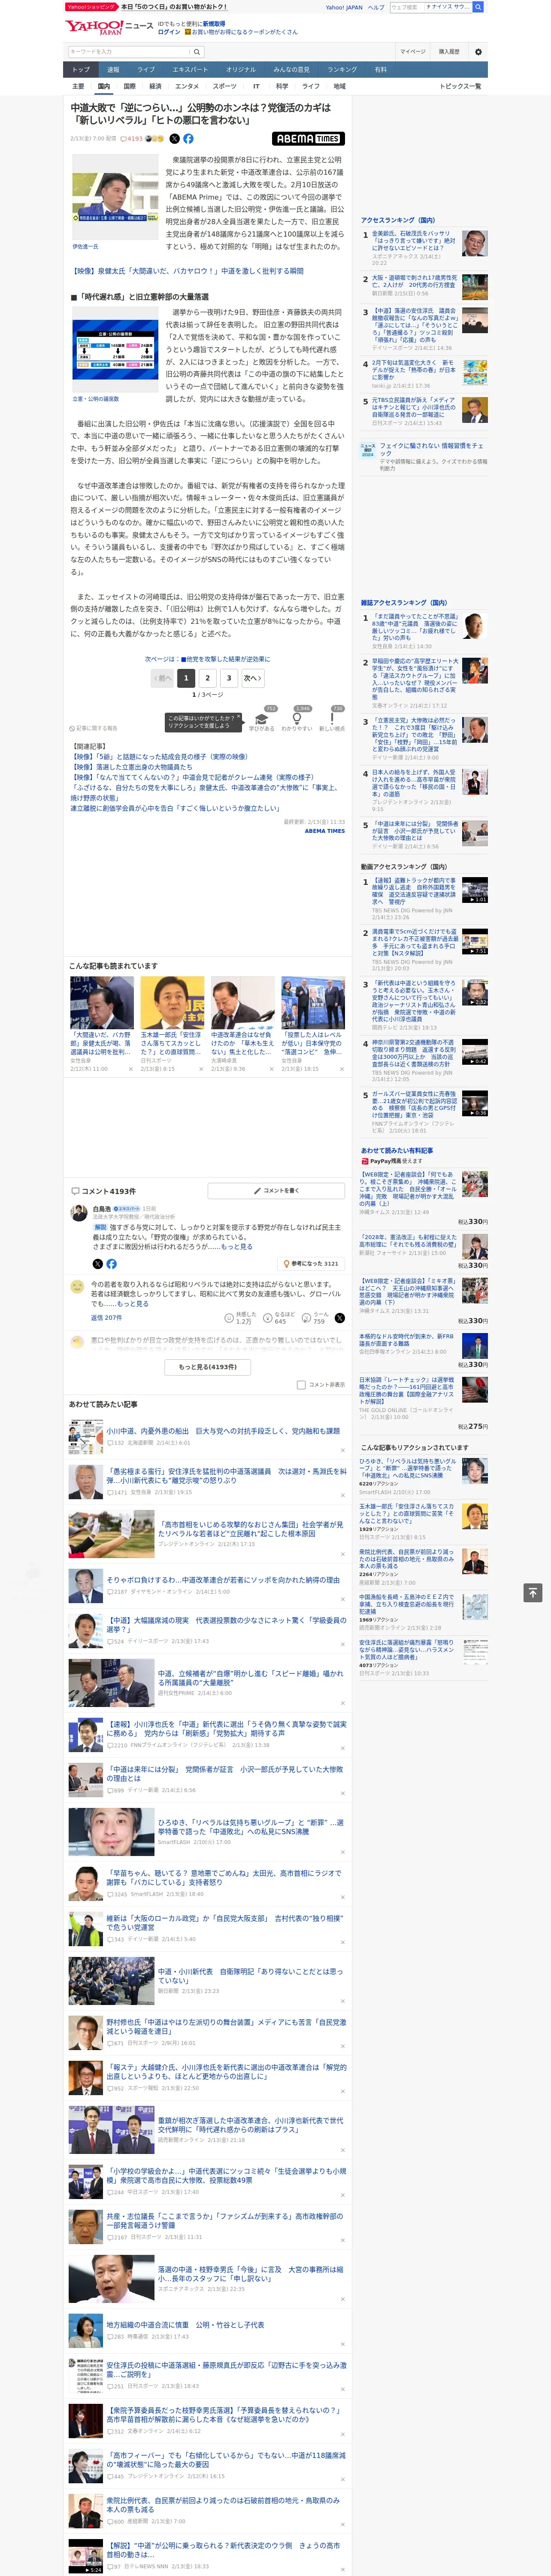The height and width of the screenshot is (2576, 551).
Task: Open ひろゆき「リベラルは気持ち悪いグループ」article
Action: click(250, 1826)
